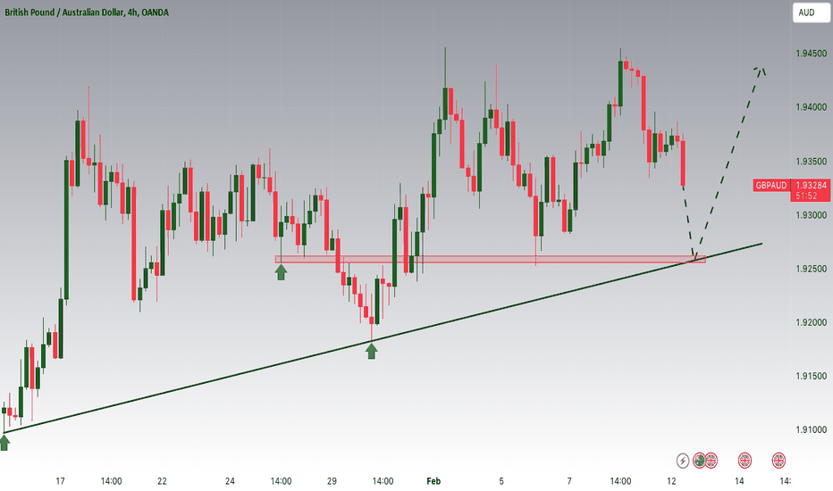Click the 14:00 label between 17 and 22

111,481
